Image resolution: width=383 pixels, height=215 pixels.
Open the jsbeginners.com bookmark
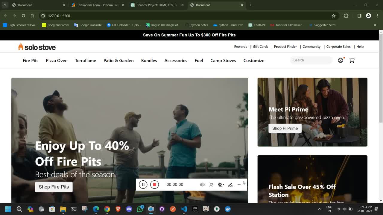[55, 25]
